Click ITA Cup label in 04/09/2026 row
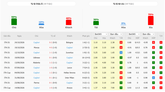This screenshot has height=92, width=165. pyautogui.click(x=7, y=73)
